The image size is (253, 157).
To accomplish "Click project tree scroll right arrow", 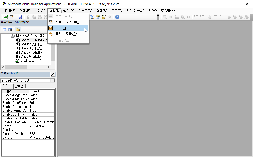I will 49,67.
